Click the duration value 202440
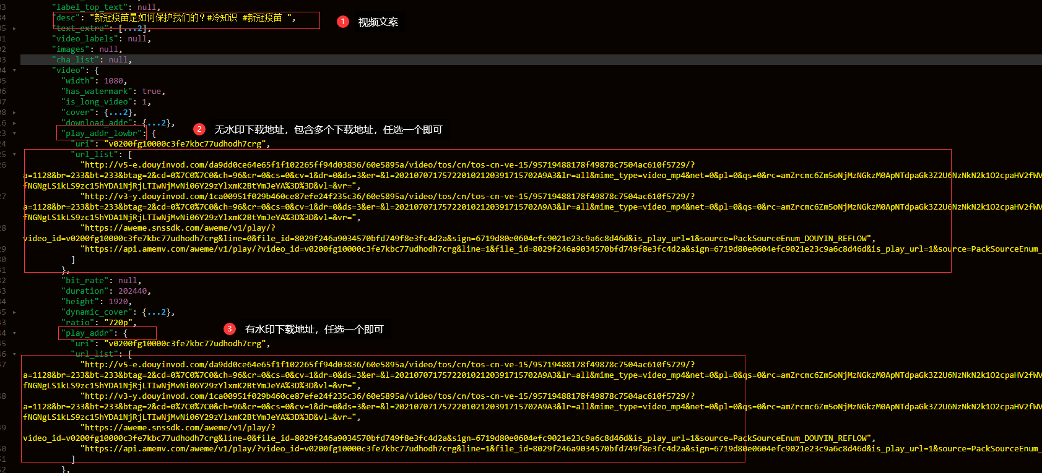This screenshot has height=473, width=1042. tap(132, 291)
